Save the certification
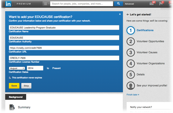The height and width of the screenshot is (113, 173). coord(14,86)
